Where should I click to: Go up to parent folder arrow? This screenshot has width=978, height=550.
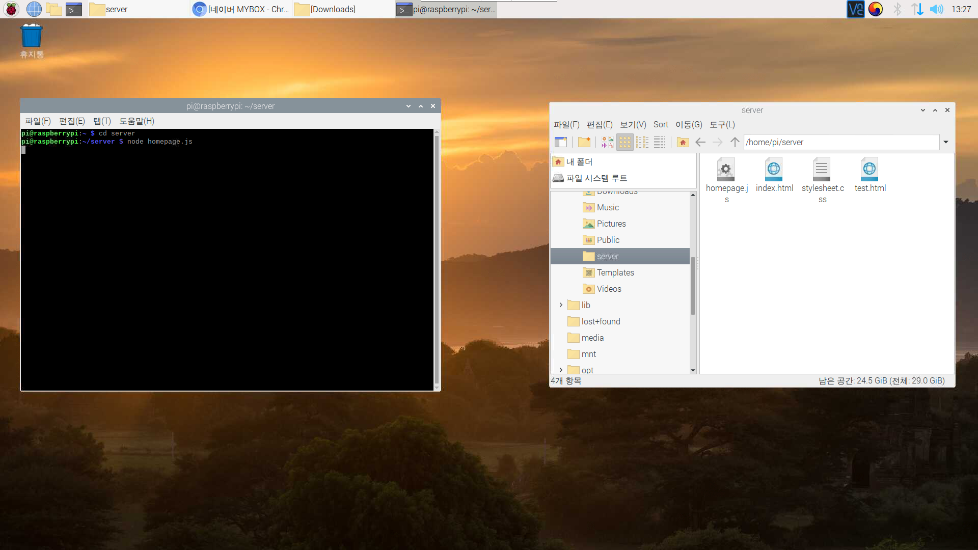(735, 142)
